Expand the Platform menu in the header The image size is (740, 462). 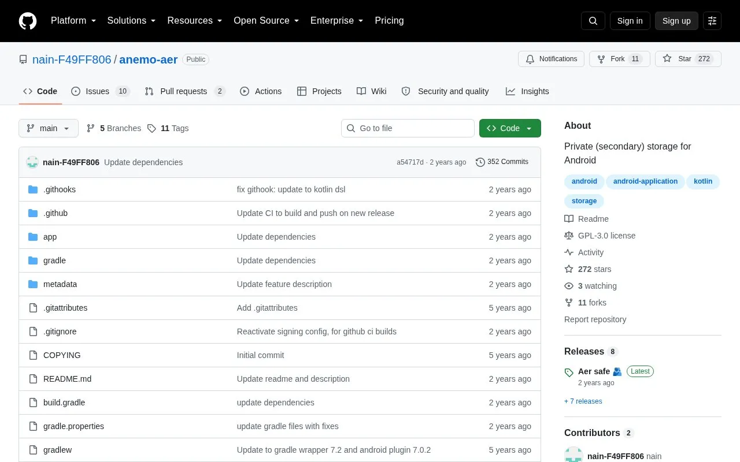click(x=73, y=21)
